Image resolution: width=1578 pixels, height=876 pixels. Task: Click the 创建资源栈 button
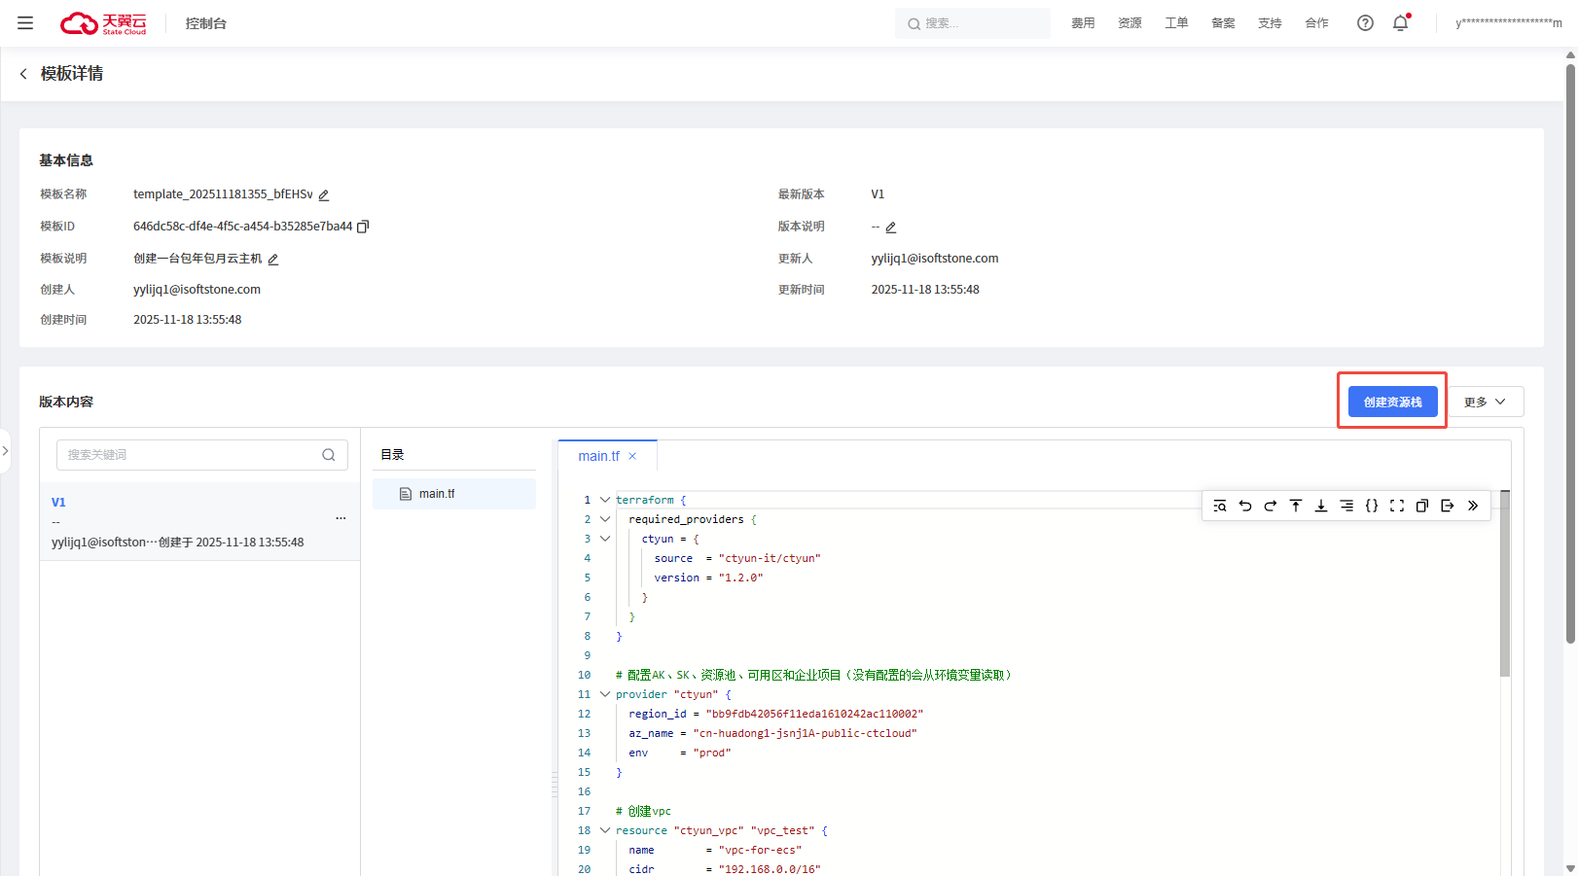[1392, 402]
